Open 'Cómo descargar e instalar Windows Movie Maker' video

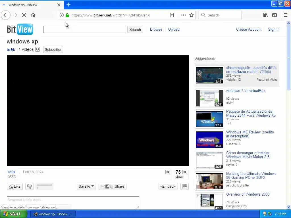(248, 155)
